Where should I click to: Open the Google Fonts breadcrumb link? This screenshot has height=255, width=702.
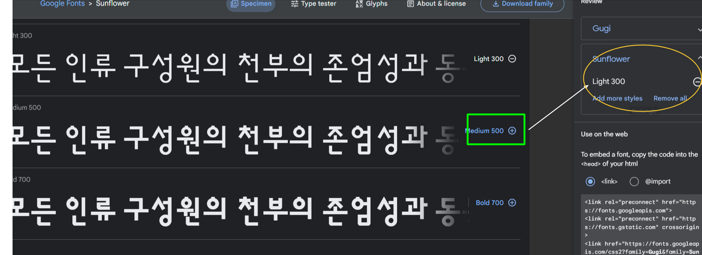pos(62,4)
